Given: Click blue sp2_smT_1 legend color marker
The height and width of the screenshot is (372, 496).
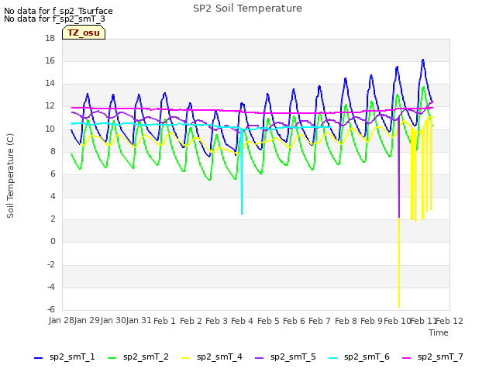Looking at the screenshot, I should coord(38,358).
